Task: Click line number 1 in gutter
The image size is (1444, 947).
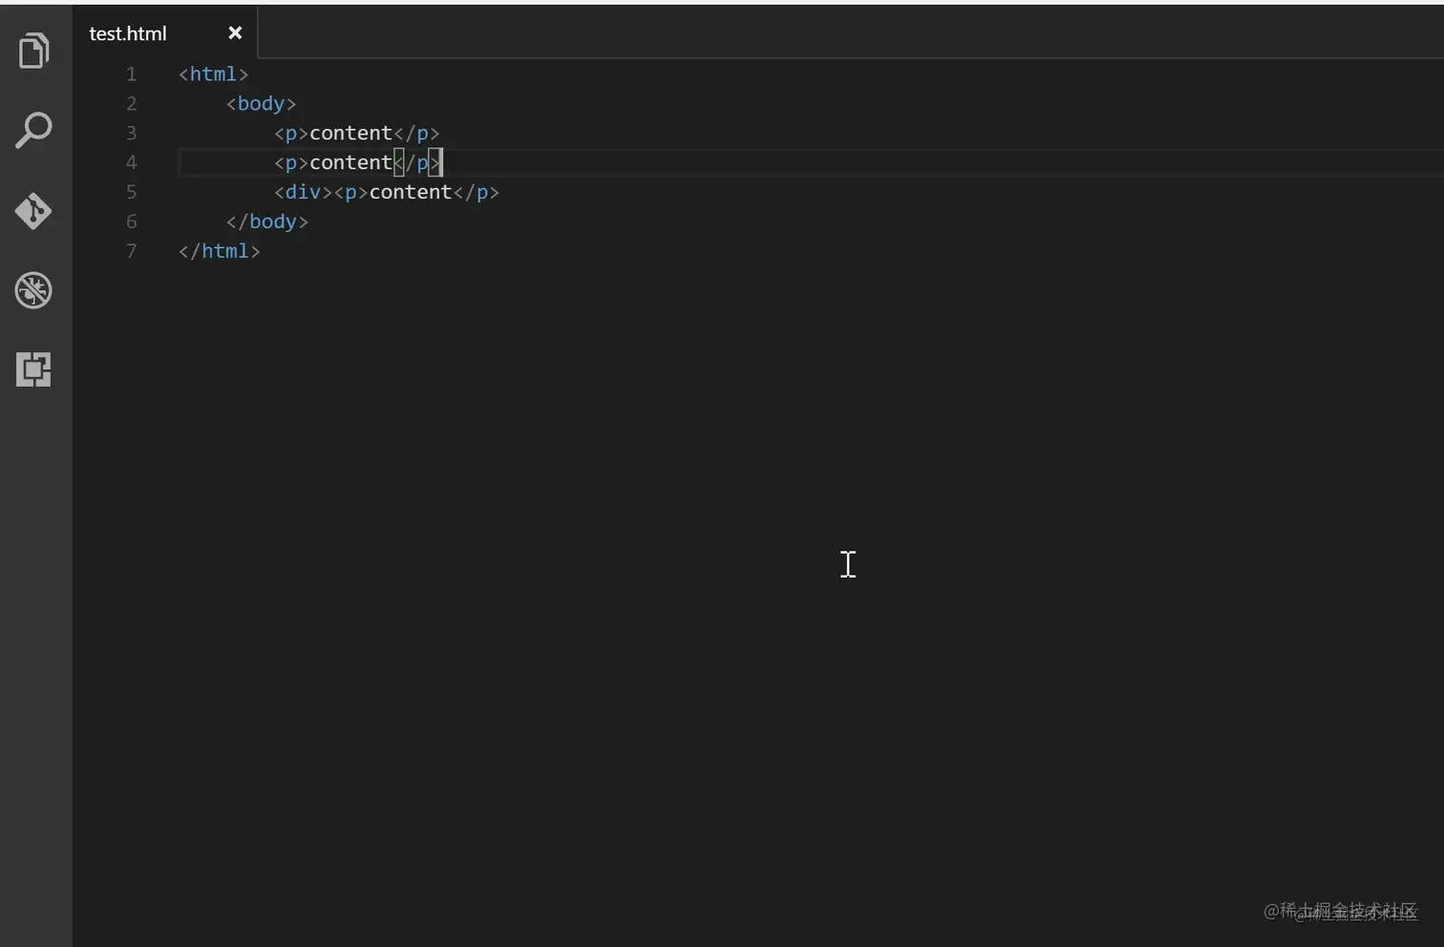Action: 132,74
